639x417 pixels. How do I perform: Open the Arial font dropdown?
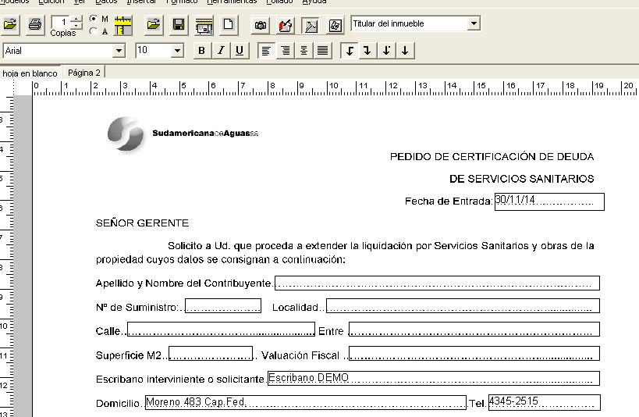119,51
